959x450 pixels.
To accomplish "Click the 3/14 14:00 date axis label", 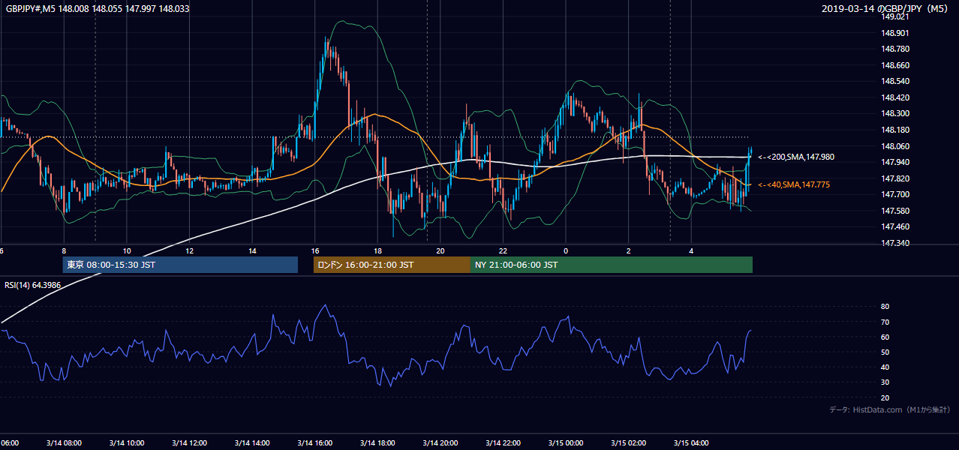I will click(251, 442).
